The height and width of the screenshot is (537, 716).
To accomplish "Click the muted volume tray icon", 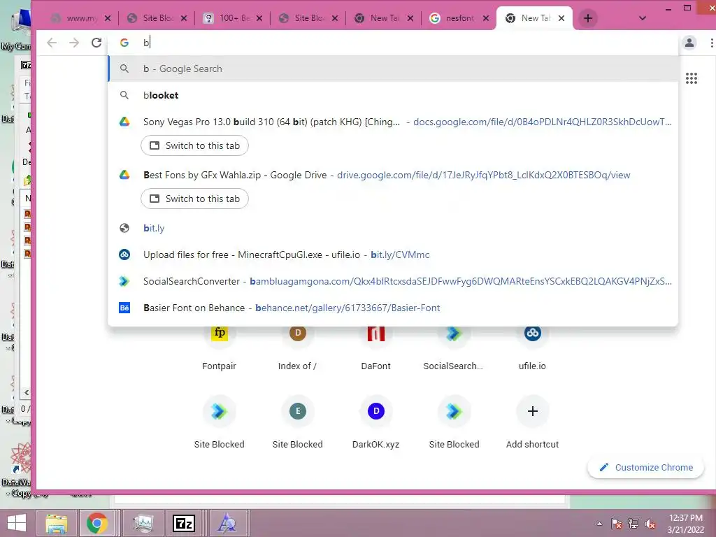I will point(650,524).
